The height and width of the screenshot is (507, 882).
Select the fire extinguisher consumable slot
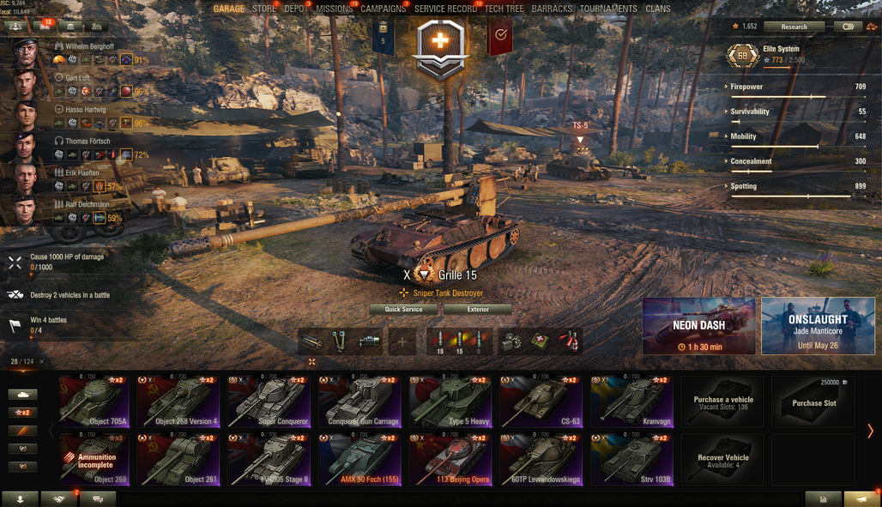coord(568,341)
